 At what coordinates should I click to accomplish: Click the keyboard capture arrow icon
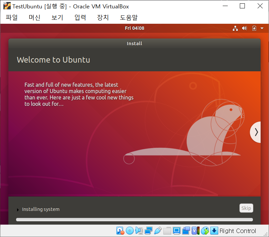(x=214, y=231)
